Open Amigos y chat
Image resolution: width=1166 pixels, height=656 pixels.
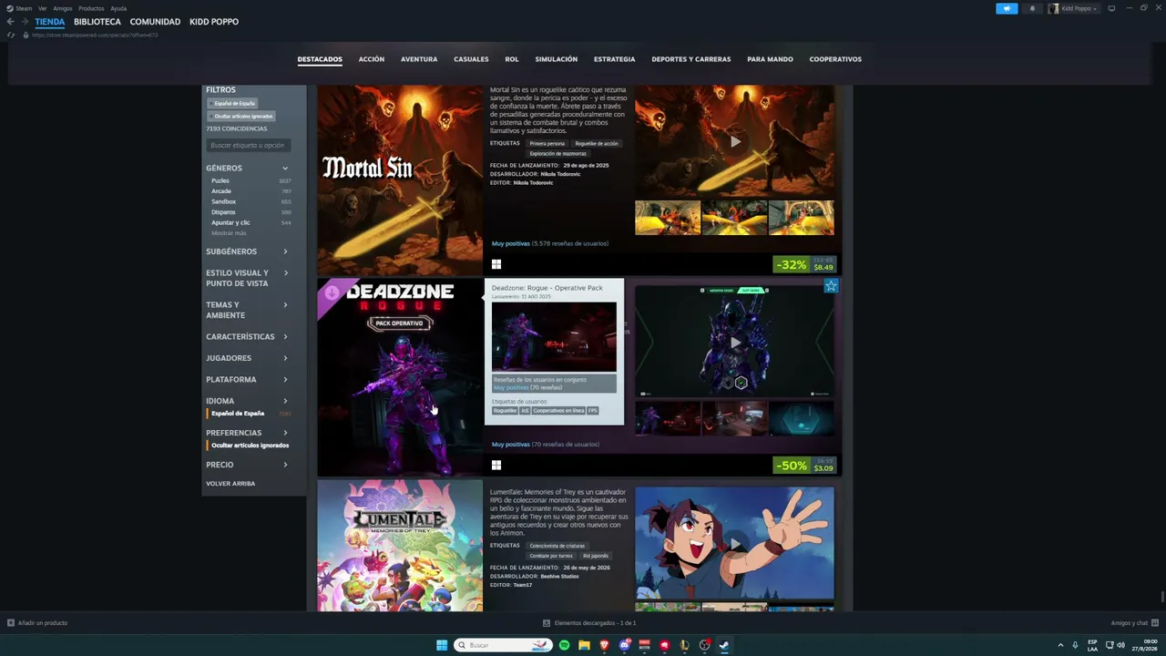point(1135,623)
